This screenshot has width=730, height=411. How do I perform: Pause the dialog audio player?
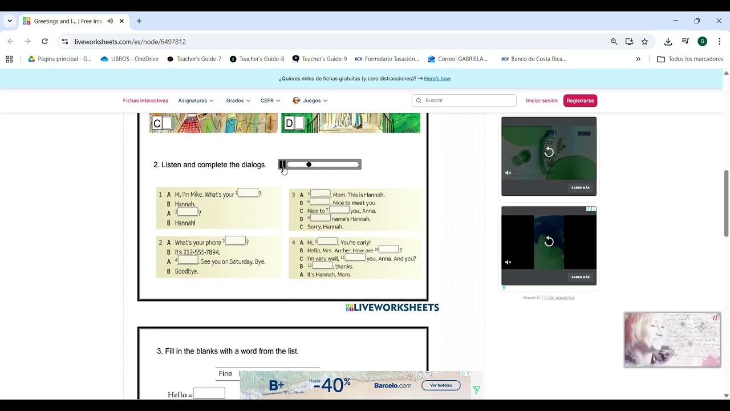pos(282,164)
